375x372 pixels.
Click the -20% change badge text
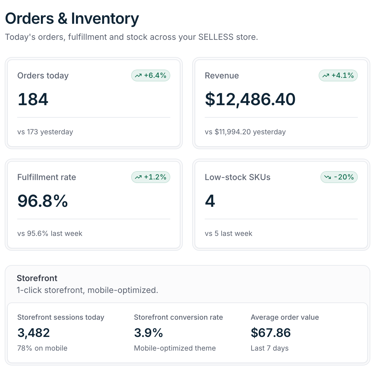point(344,177)
